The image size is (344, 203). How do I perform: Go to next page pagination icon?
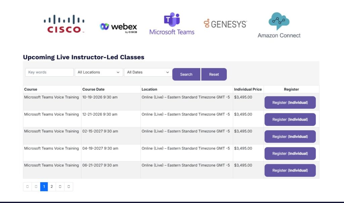click(x=60, y=187)
